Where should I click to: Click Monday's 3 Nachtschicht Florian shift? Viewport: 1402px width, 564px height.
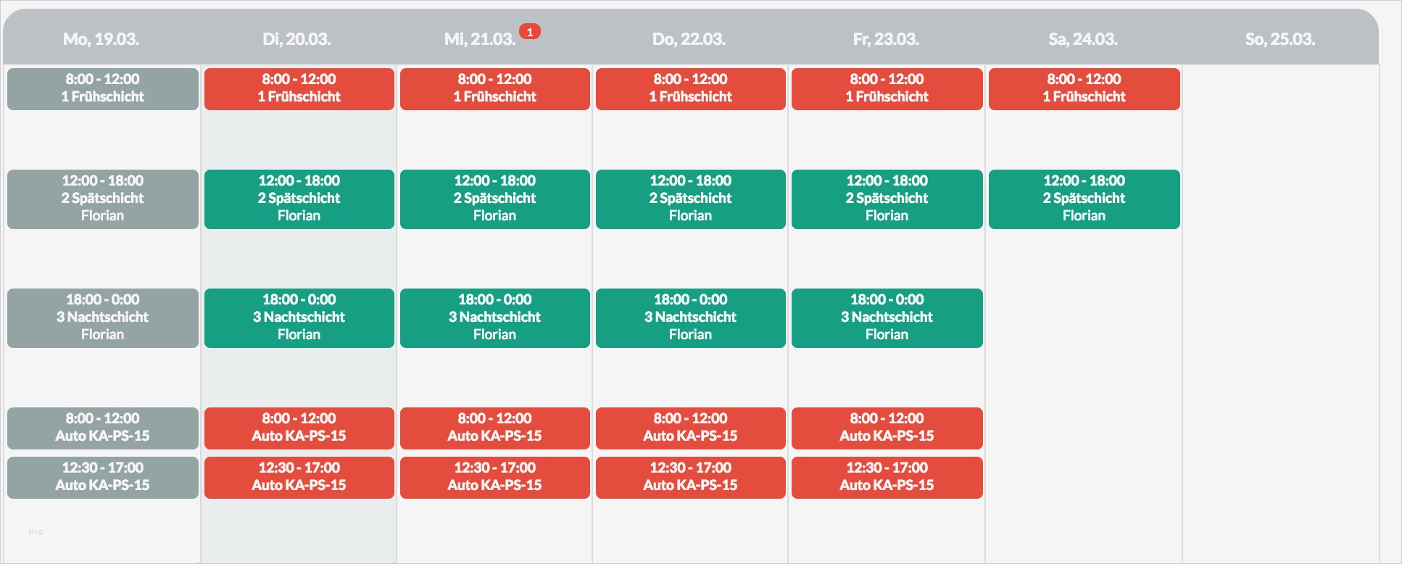[103, 318]
